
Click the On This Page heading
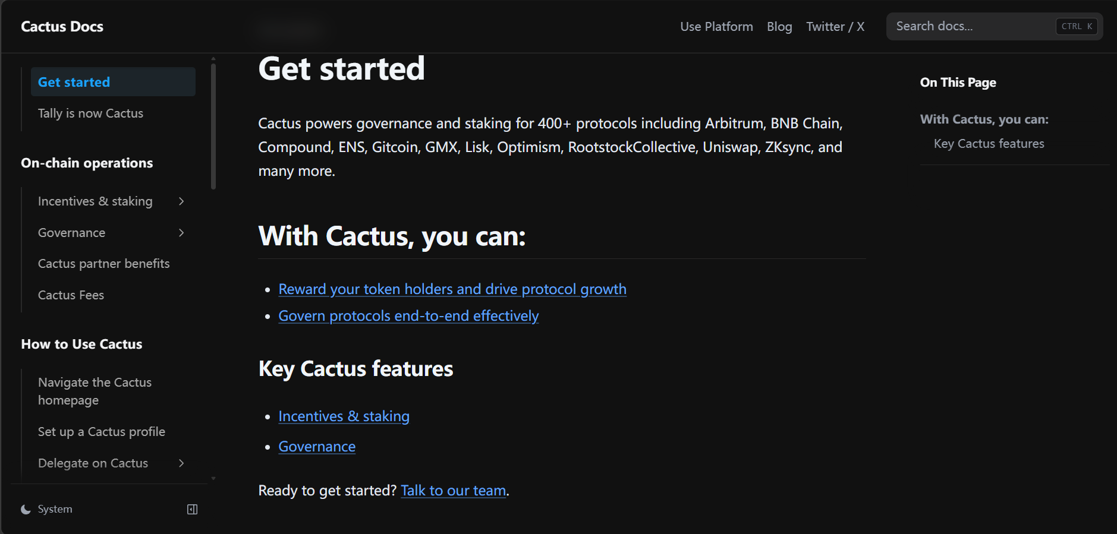pyautogui.click(x=958, y=83)
